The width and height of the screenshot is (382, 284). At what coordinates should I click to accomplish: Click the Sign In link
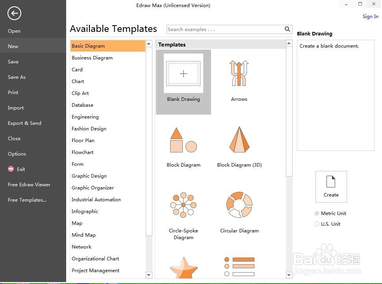[370, 16]
